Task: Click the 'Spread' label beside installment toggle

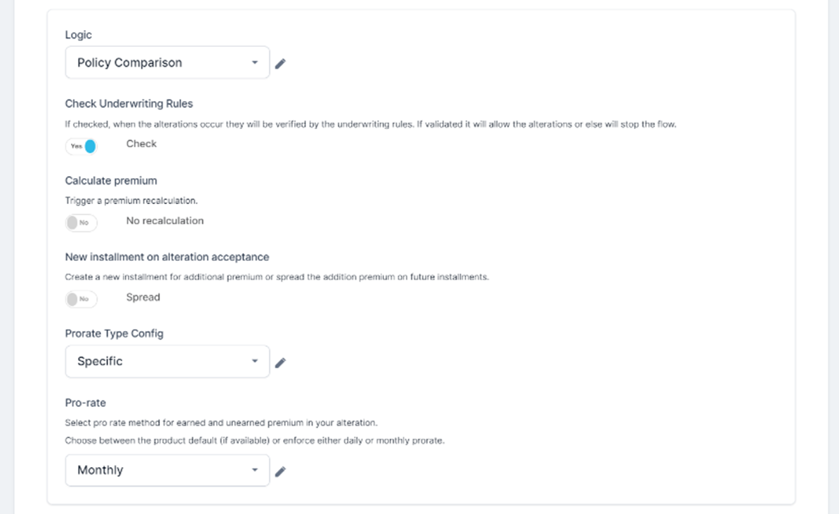Action: pyautogui.click(x=143, y=297)
